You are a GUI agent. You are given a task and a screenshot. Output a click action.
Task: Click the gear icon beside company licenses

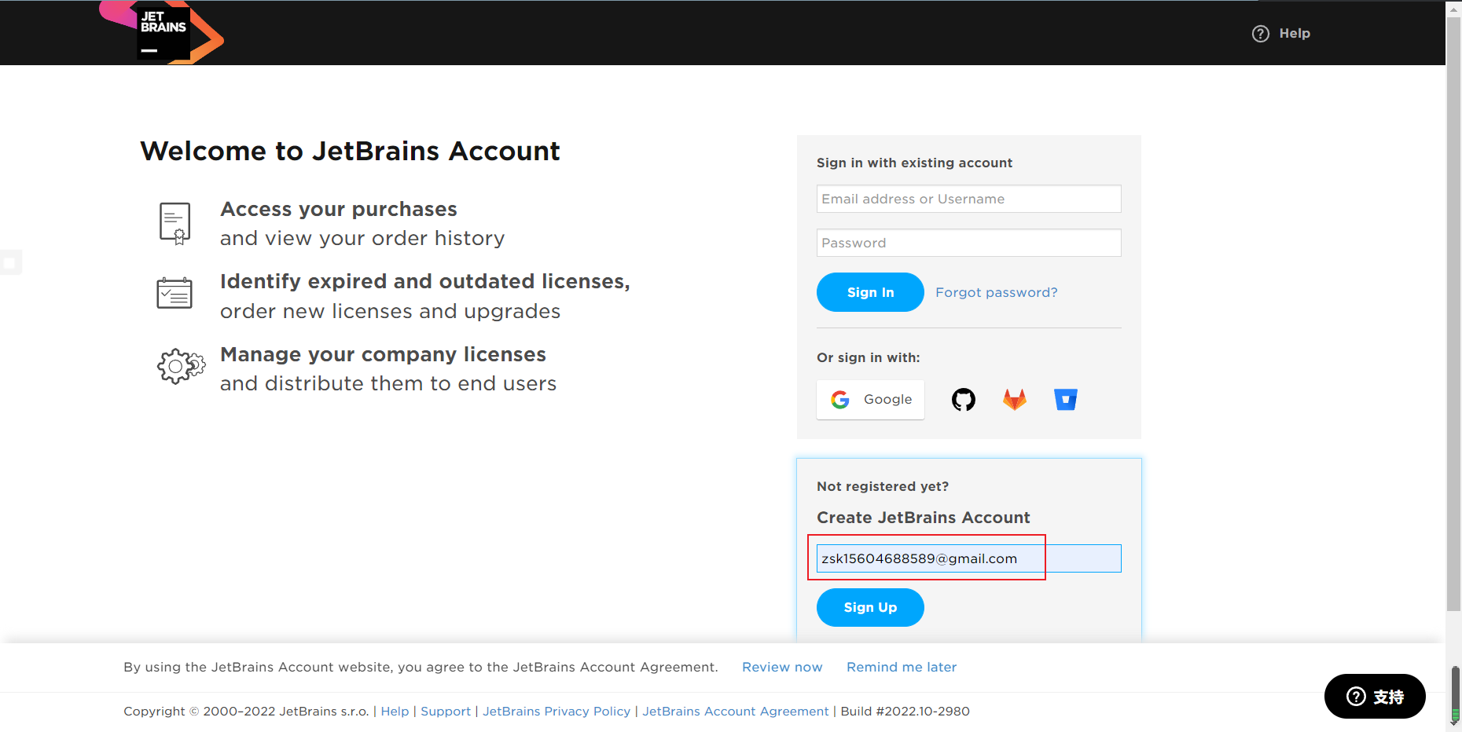[x=181, y=366]
